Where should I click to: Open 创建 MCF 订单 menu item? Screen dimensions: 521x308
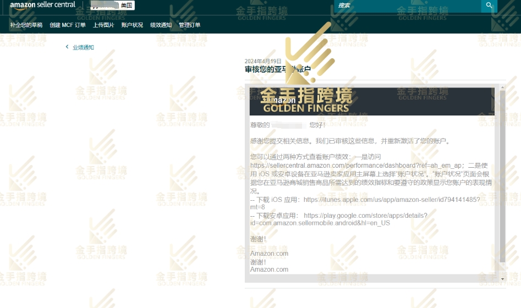coord(68,25)
